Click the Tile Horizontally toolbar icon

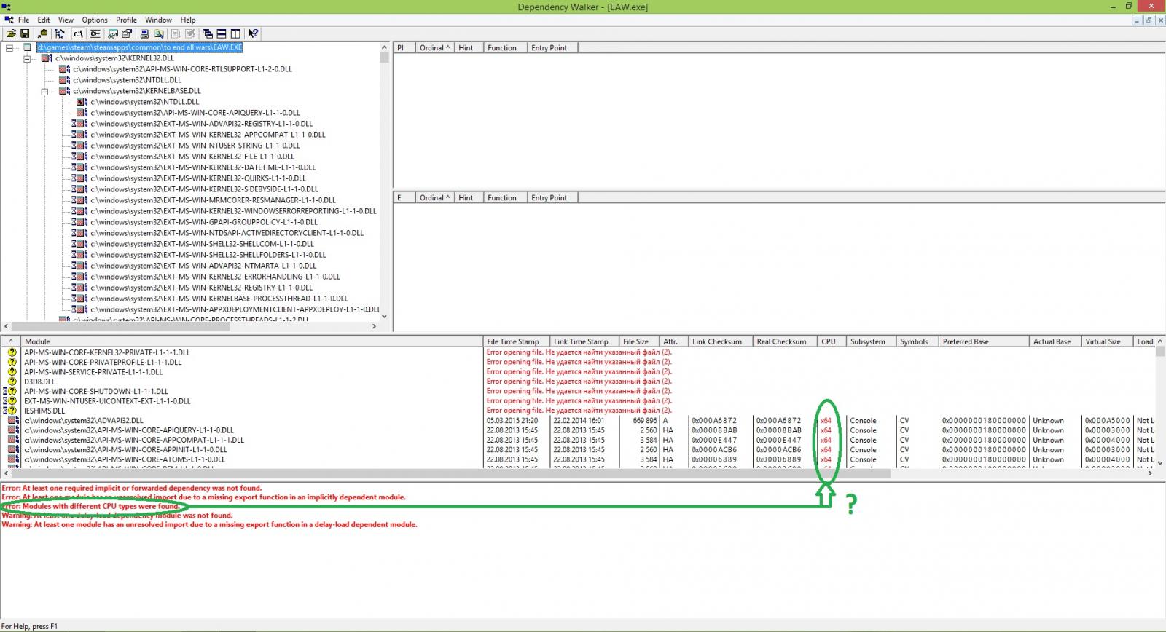click(x=222, y=33)
